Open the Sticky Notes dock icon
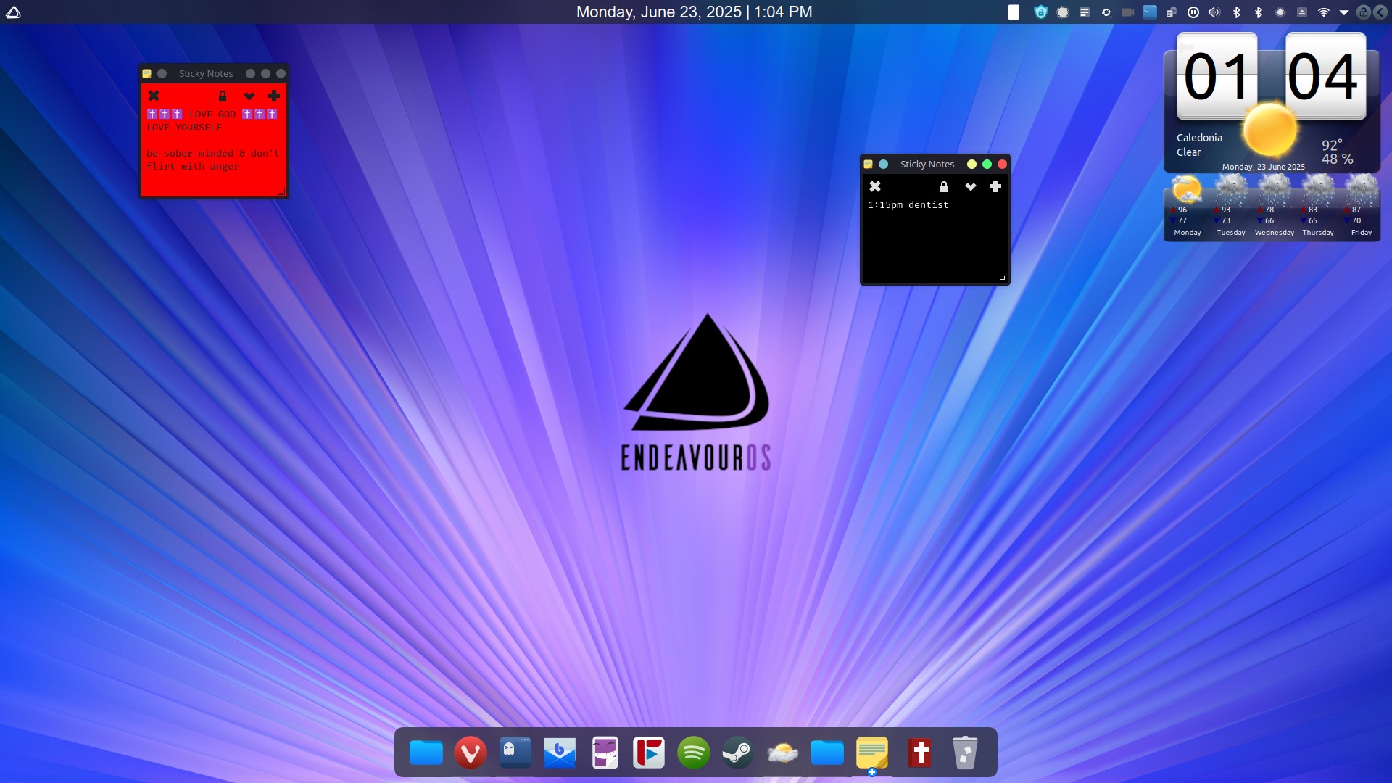The height and width of the screenshot is (783, 1392). coord(871,753)
